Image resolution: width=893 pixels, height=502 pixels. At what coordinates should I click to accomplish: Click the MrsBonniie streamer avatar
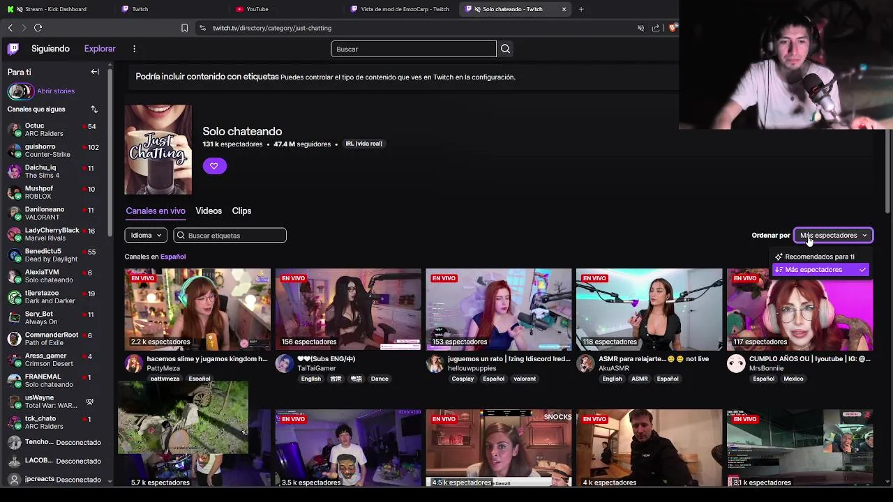[736, 363]
